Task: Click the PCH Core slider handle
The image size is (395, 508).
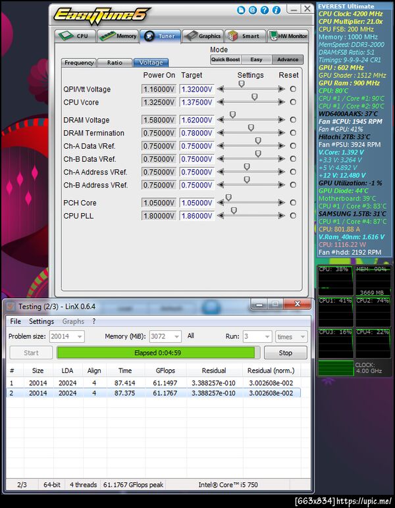Action: pos(228,197)
